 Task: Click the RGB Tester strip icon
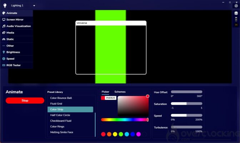(4, 65)
